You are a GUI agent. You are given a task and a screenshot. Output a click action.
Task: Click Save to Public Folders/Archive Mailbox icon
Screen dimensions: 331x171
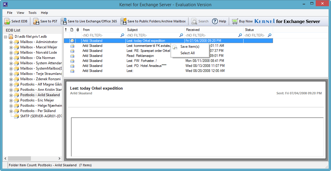(123, 21)
